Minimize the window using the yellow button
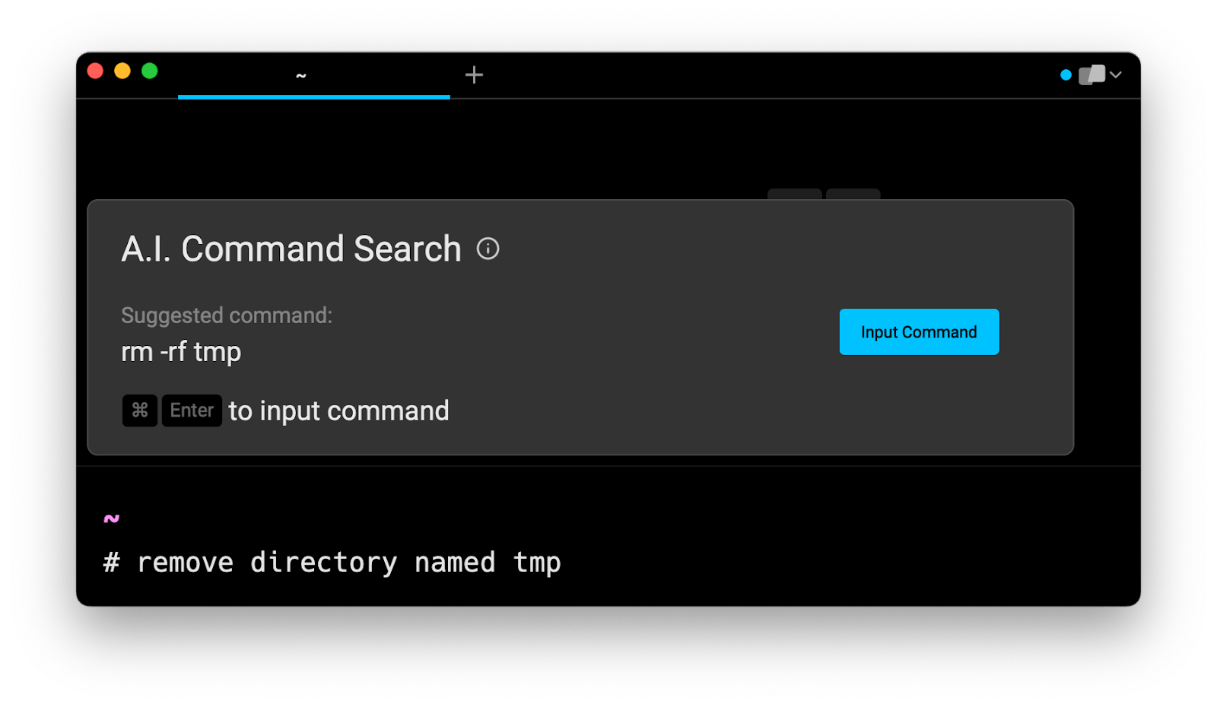The width and height of the screenshot is (1217, 707). pyautogui.click(x=122, y=71)
